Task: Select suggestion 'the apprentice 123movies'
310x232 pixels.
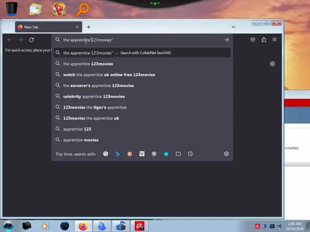Action: [142, 64]
